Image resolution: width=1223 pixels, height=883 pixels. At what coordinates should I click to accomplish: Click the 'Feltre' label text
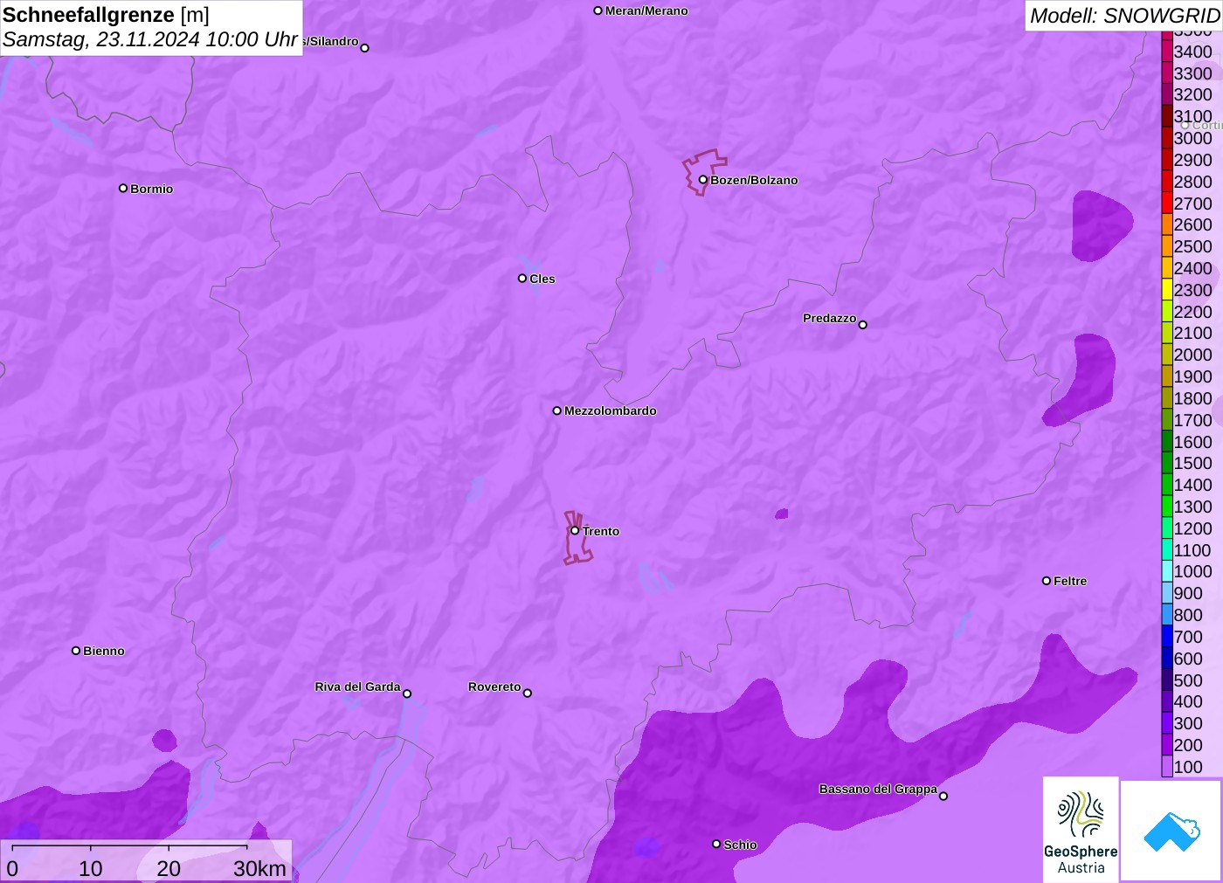click(x=1070, y=581)
